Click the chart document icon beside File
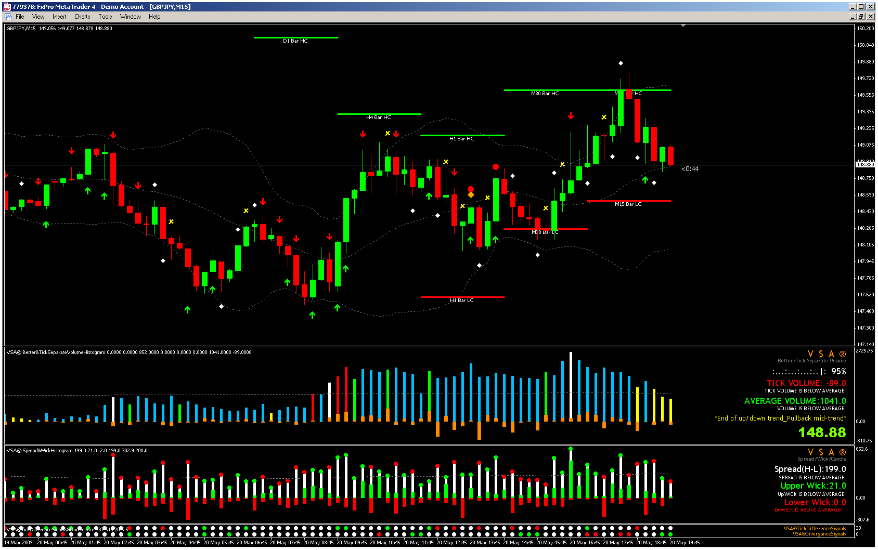Viewport: 878px width, 550px height. click(8, 17)
